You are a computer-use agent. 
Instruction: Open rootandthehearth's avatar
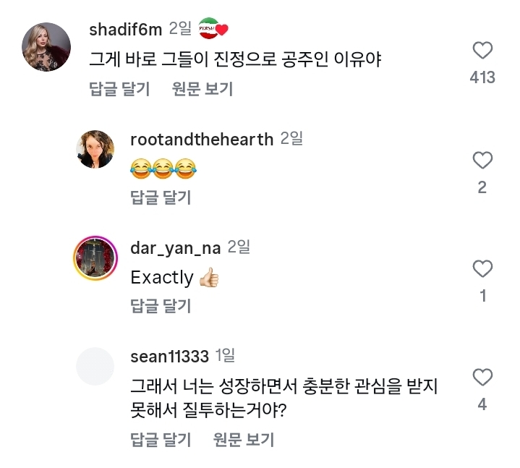pyautogui.click(x=95, y=149)
